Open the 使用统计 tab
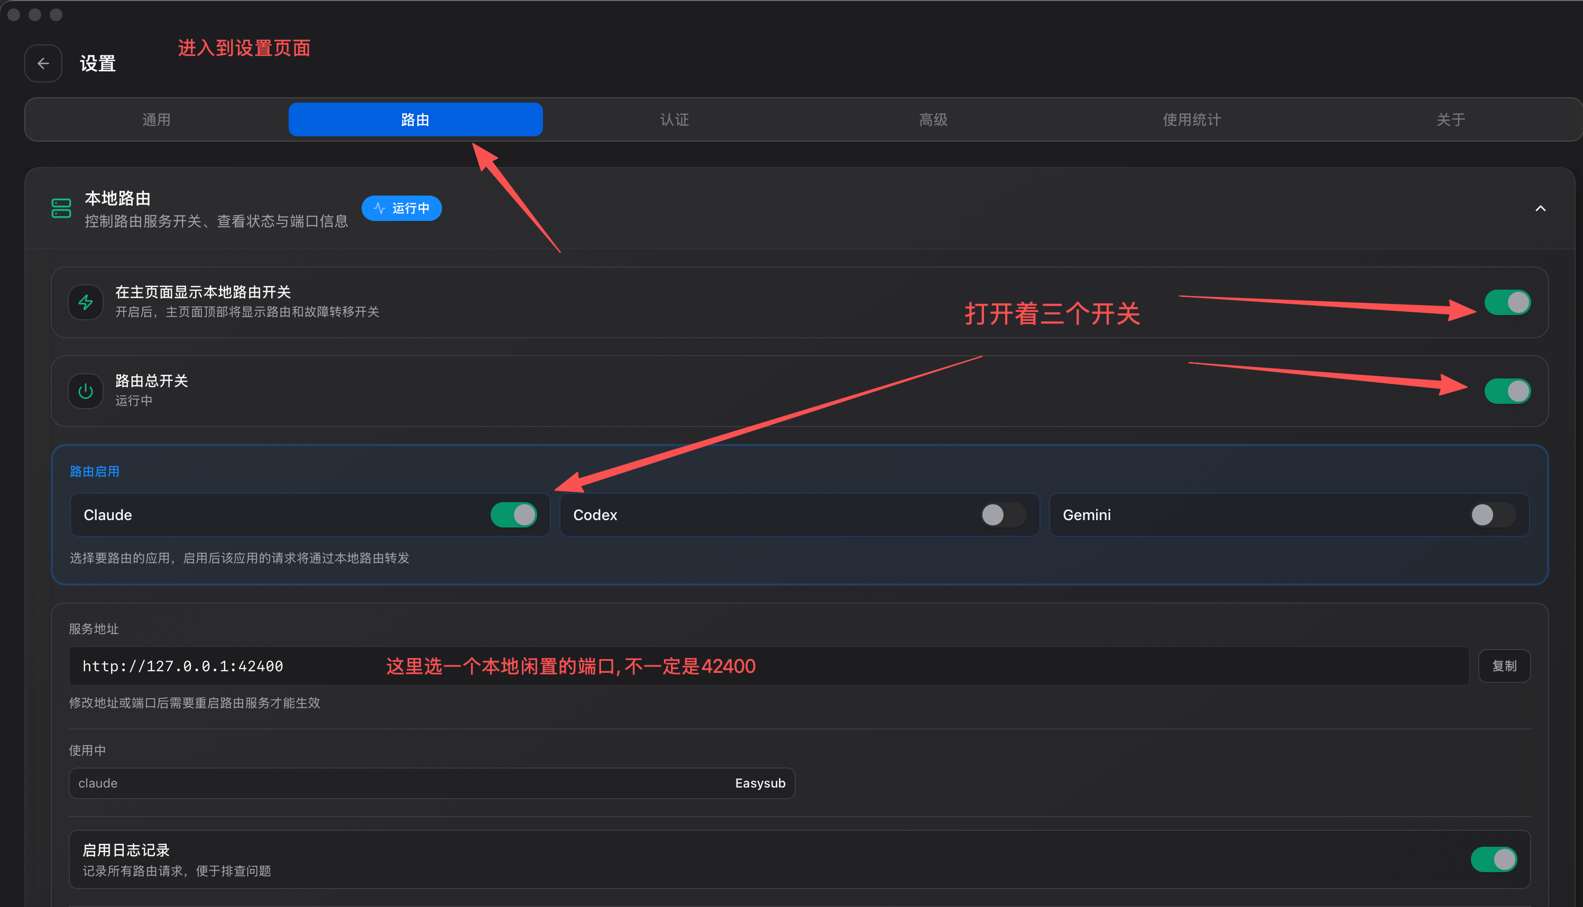The image size is (1583, 907). 1192,119
